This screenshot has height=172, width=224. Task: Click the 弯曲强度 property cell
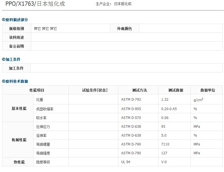tap(51, 153)
